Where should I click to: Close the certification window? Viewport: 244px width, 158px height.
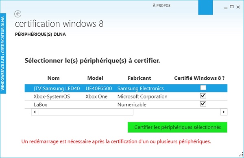(238, 7)
